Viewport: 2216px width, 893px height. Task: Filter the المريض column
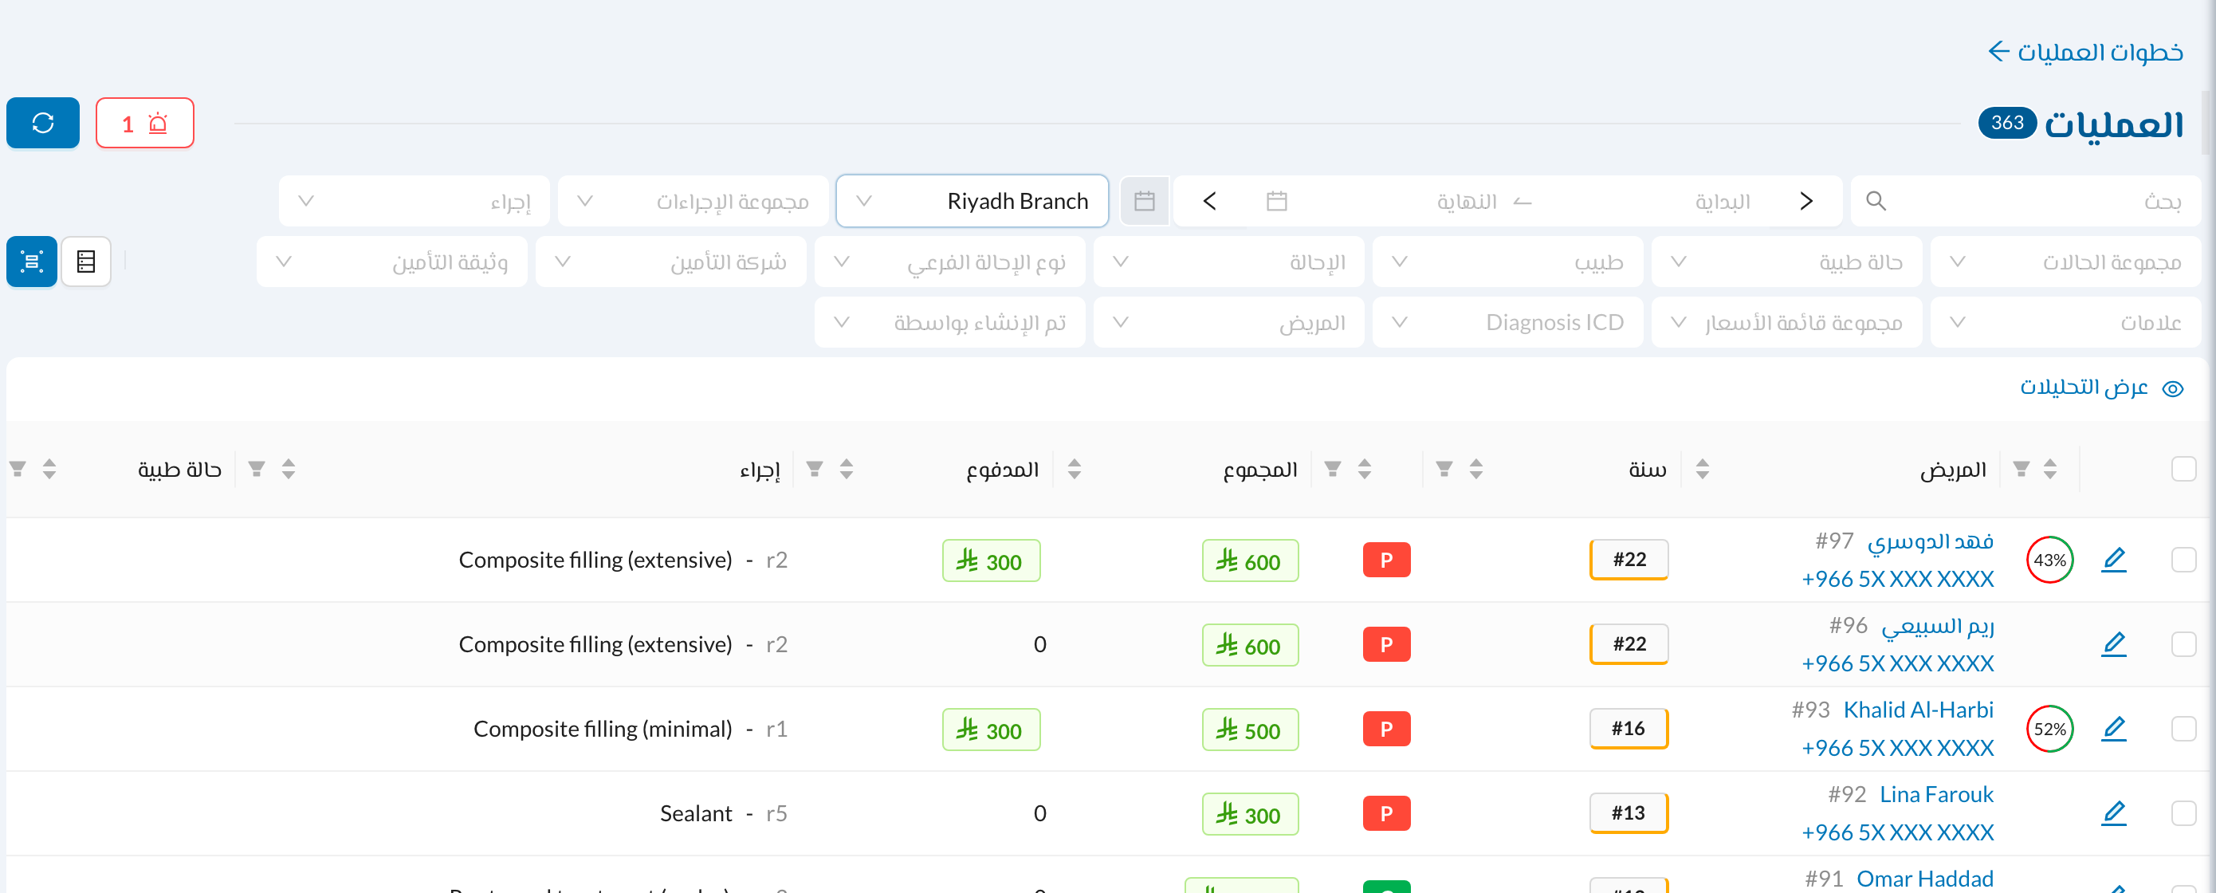pyautogui.click(x=2022, y=469)
